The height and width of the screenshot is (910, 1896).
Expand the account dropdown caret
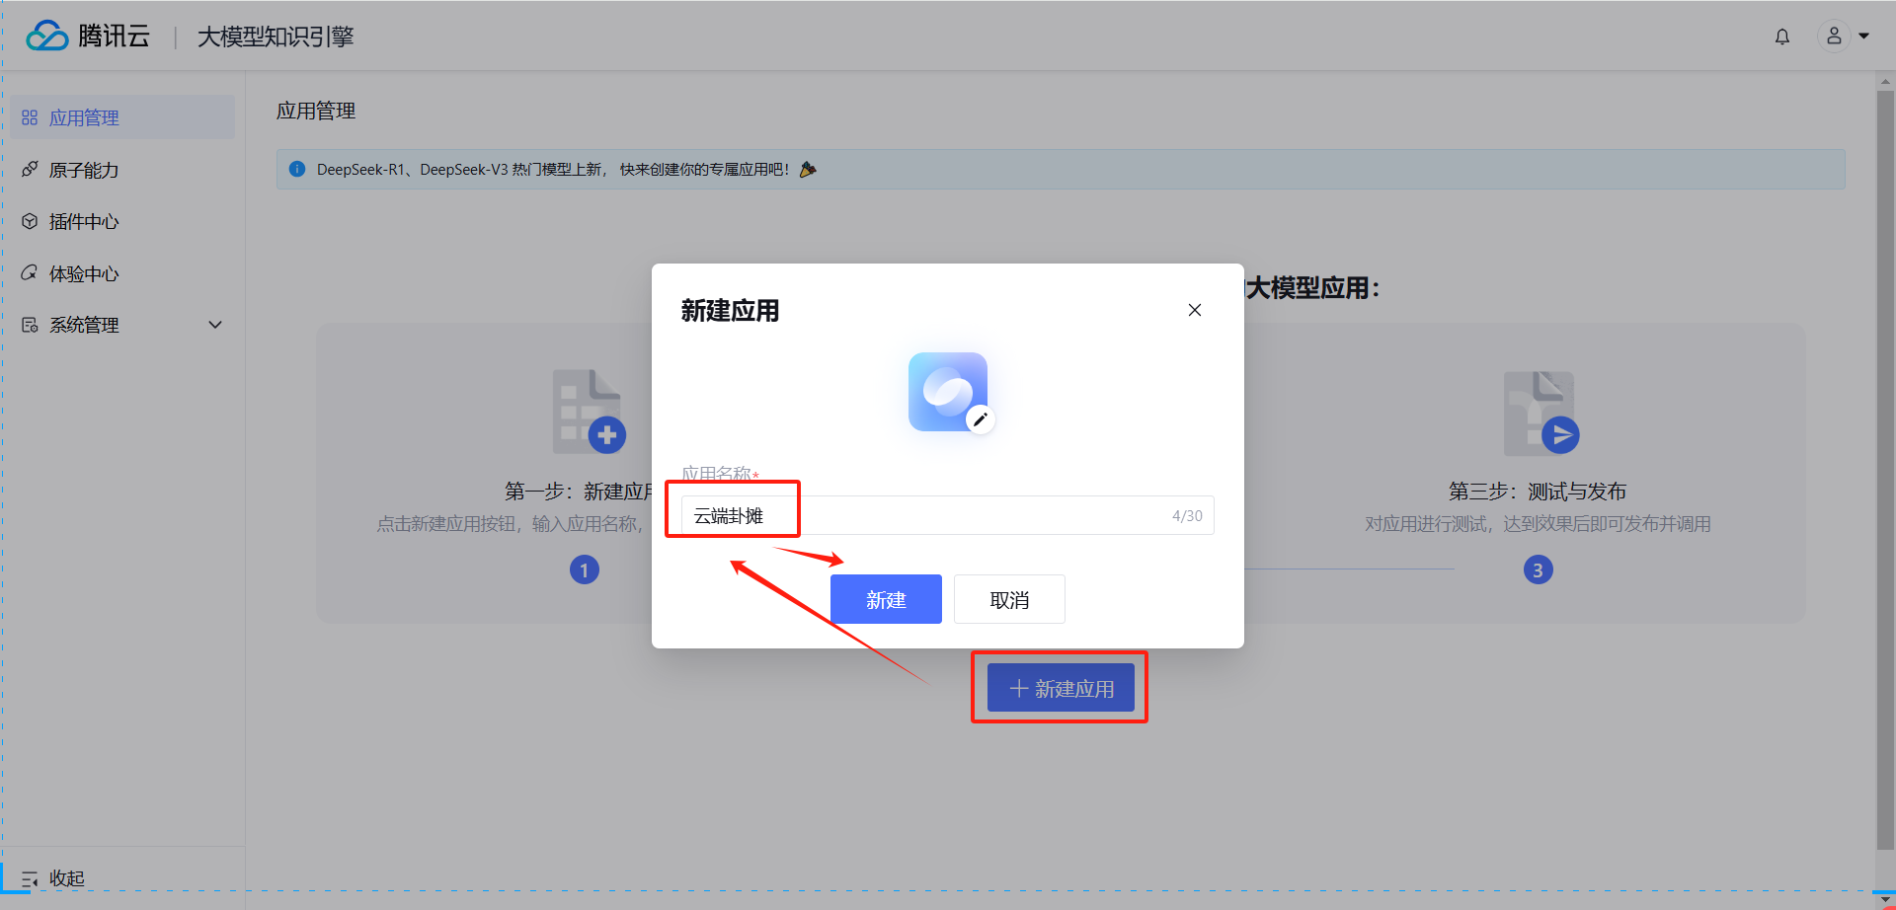click(x=1864, y=36)
